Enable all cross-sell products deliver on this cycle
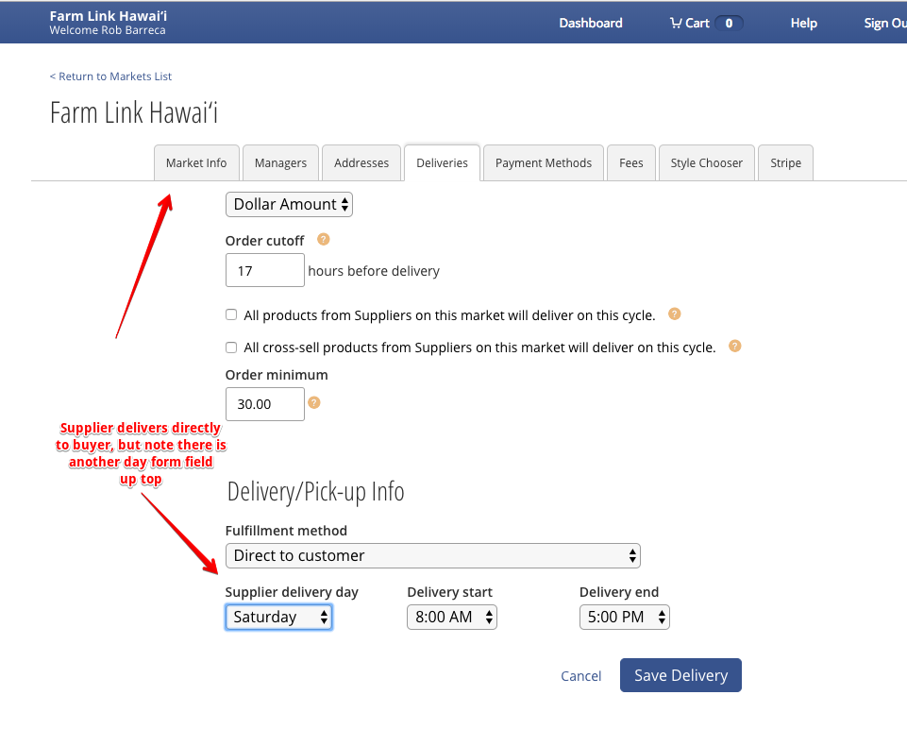 click(231, 348)
